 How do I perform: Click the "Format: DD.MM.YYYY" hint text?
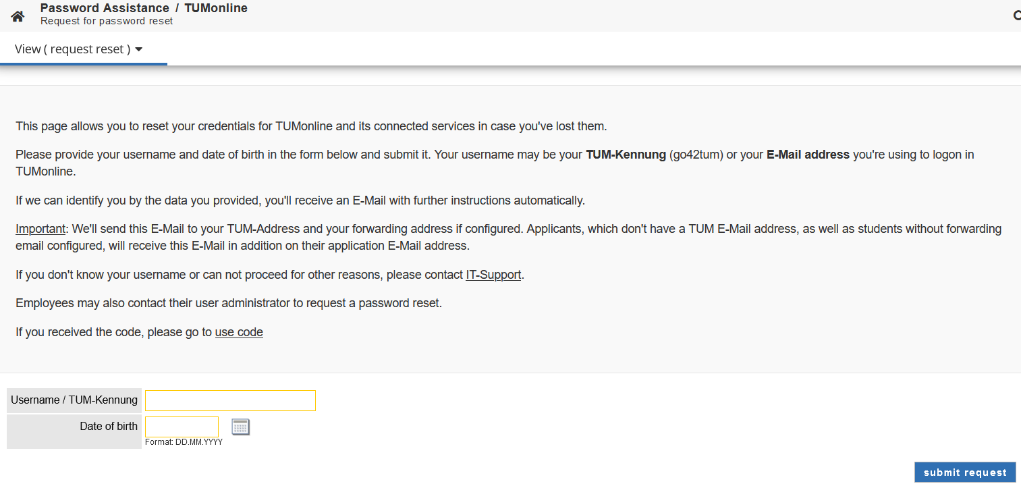pyautogui.click(x=184, y=442)
